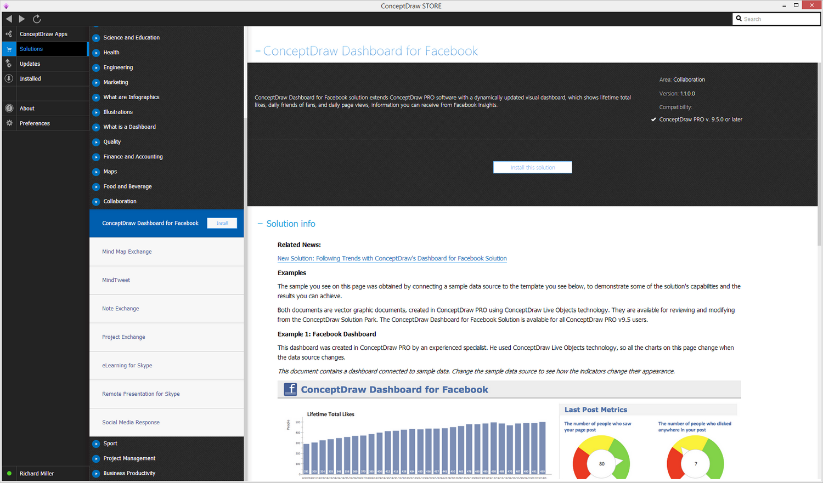
Task: Collapse ConceptDraw Dashboard for Facebook heading
Action: pyautogui.click(x=258, y=52)
